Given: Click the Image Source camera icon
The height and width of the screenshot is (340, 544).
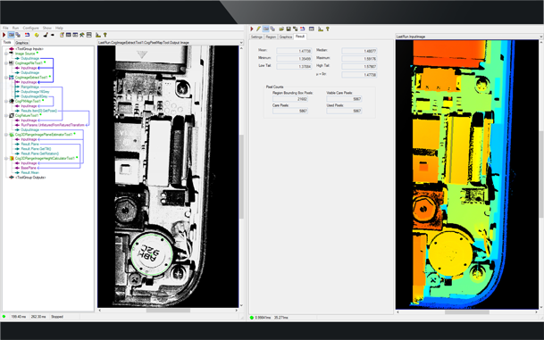Looking at the screenshot, I should (x=12, y=54).
